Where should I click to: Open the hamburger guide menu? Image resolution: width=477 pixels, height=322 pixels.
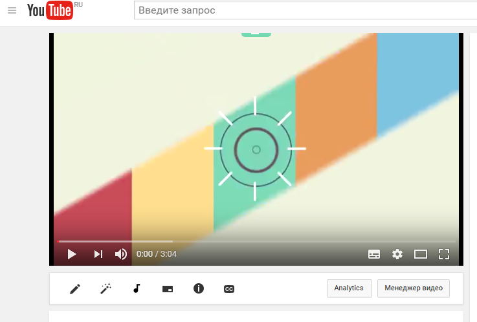[12, 10]
